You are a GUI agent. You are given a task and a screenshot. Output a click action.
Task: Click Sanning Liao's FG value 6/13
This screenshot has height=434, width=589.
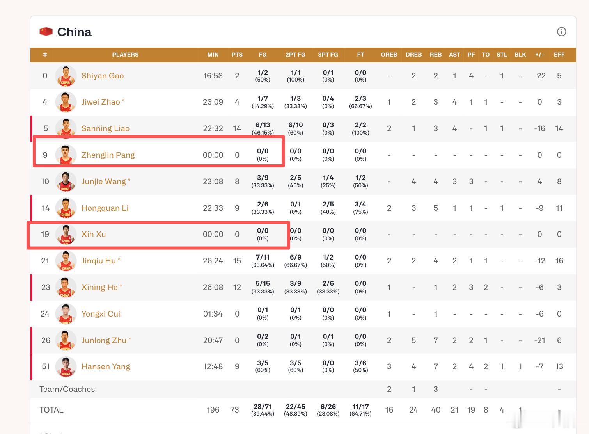tap(263, 125)
